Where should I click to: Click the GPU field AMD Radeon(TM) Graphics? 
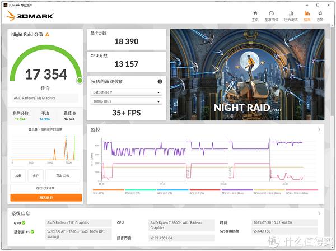(78, 223)
